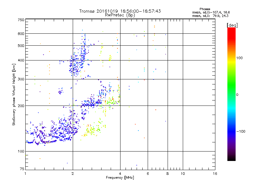
Task: Click the 'mean, sd,X: 79.9, 24.3' text
Action: click(x=210, y=16)
